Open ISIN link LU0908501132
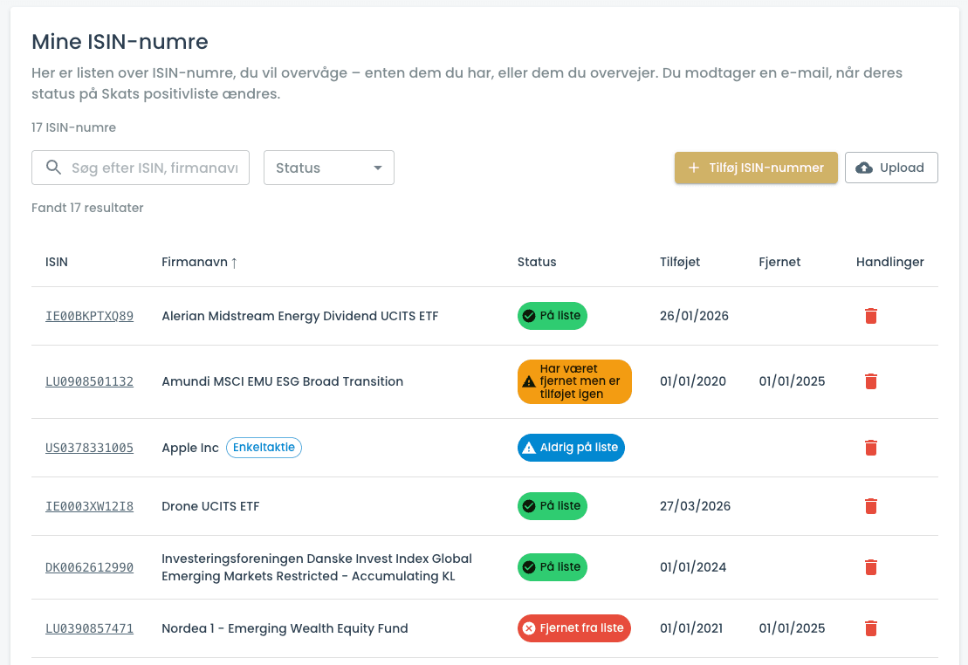968x665 pixels. pos(90,381)
